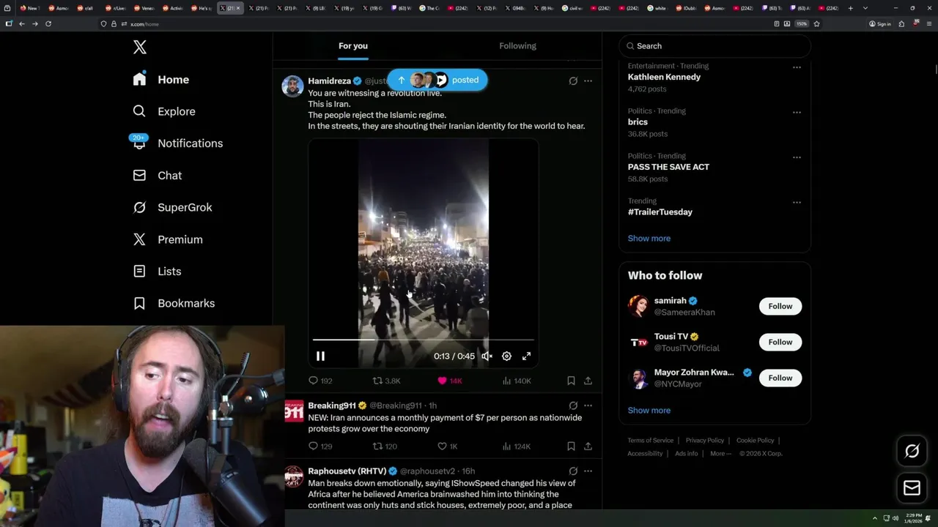Bookmark the Breaking911 post
Image resolution: width=938 pixels, height=527 pixels.
[x=571, y=446]
